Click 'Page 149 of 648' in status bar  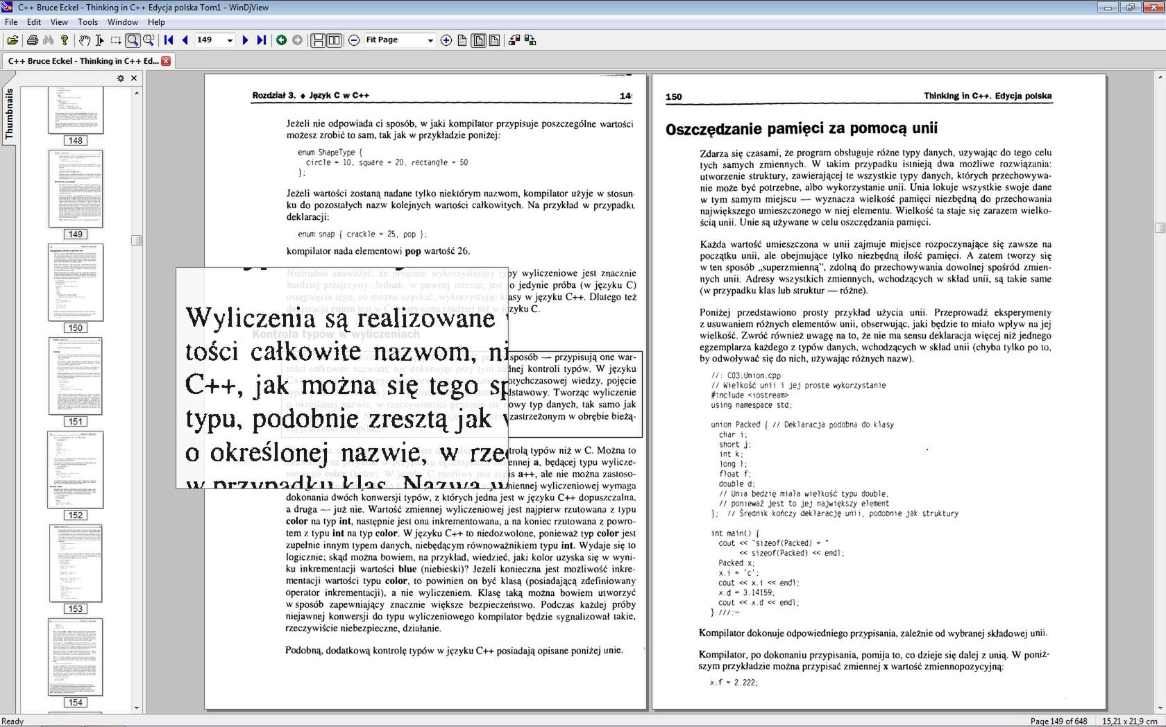pos(1058,721)
